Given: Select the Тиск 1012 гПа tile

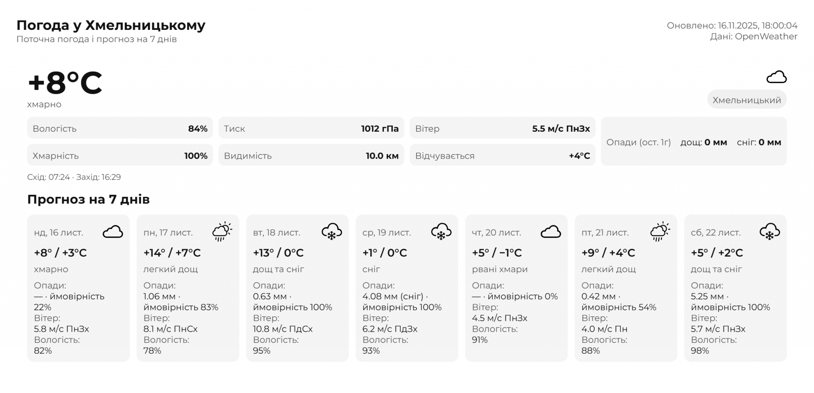Looking at the screenshot, I should click(311, 128).
